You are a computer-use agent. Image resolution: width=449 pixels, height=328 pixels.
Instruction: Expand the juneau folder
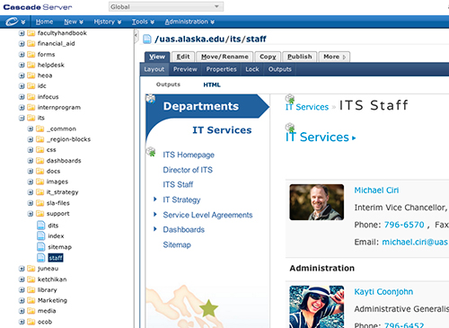click(x=22, y=269)
